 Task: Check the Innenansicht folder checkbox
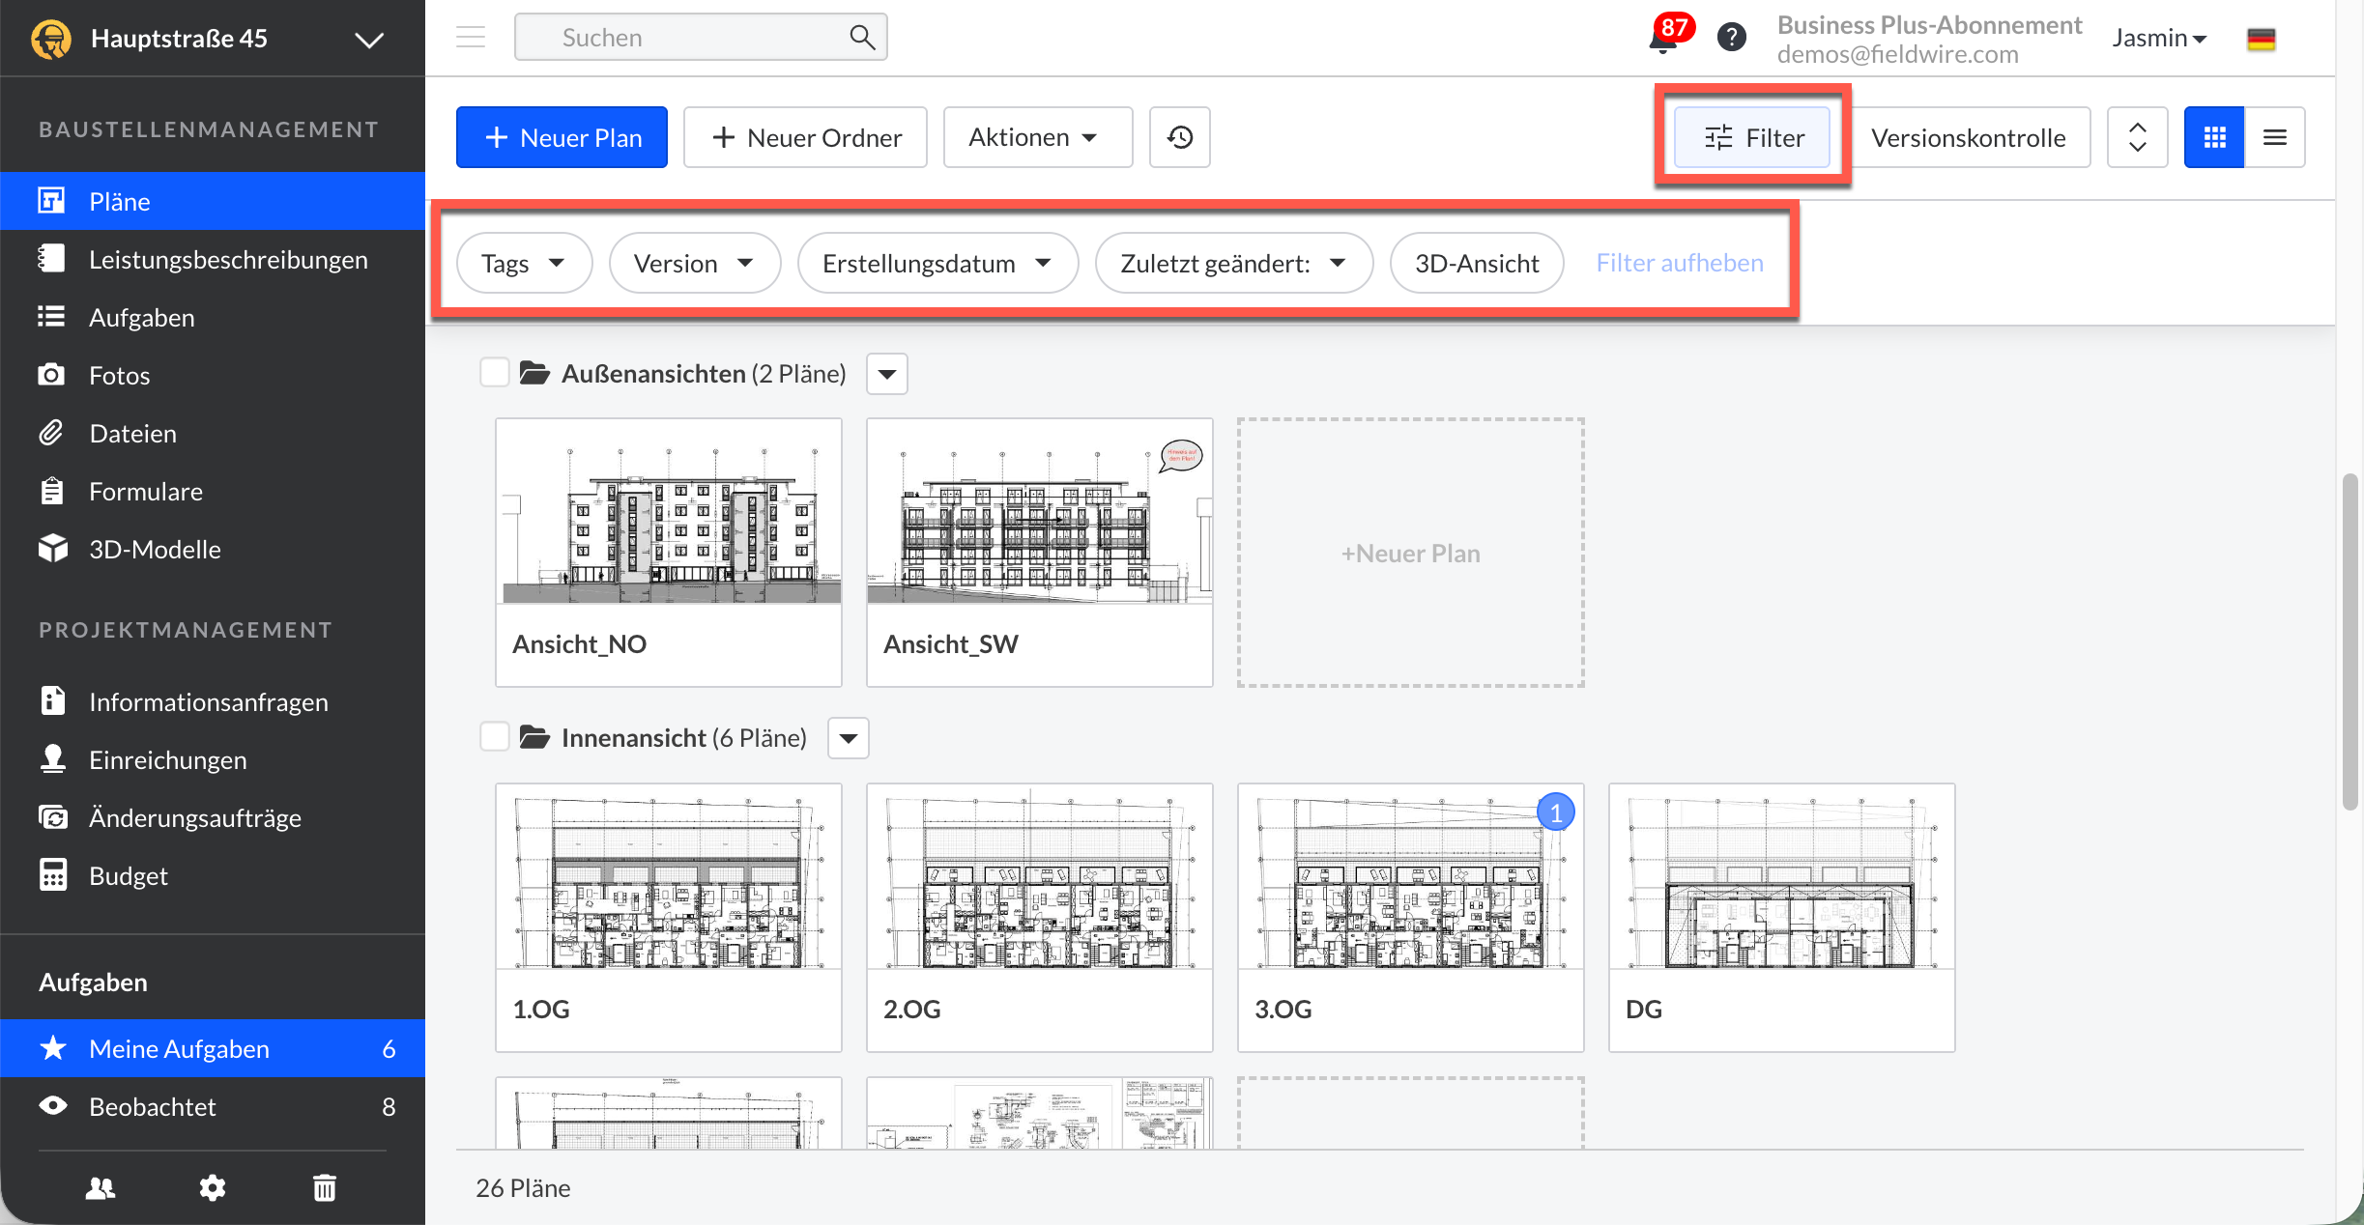[495, 737]
